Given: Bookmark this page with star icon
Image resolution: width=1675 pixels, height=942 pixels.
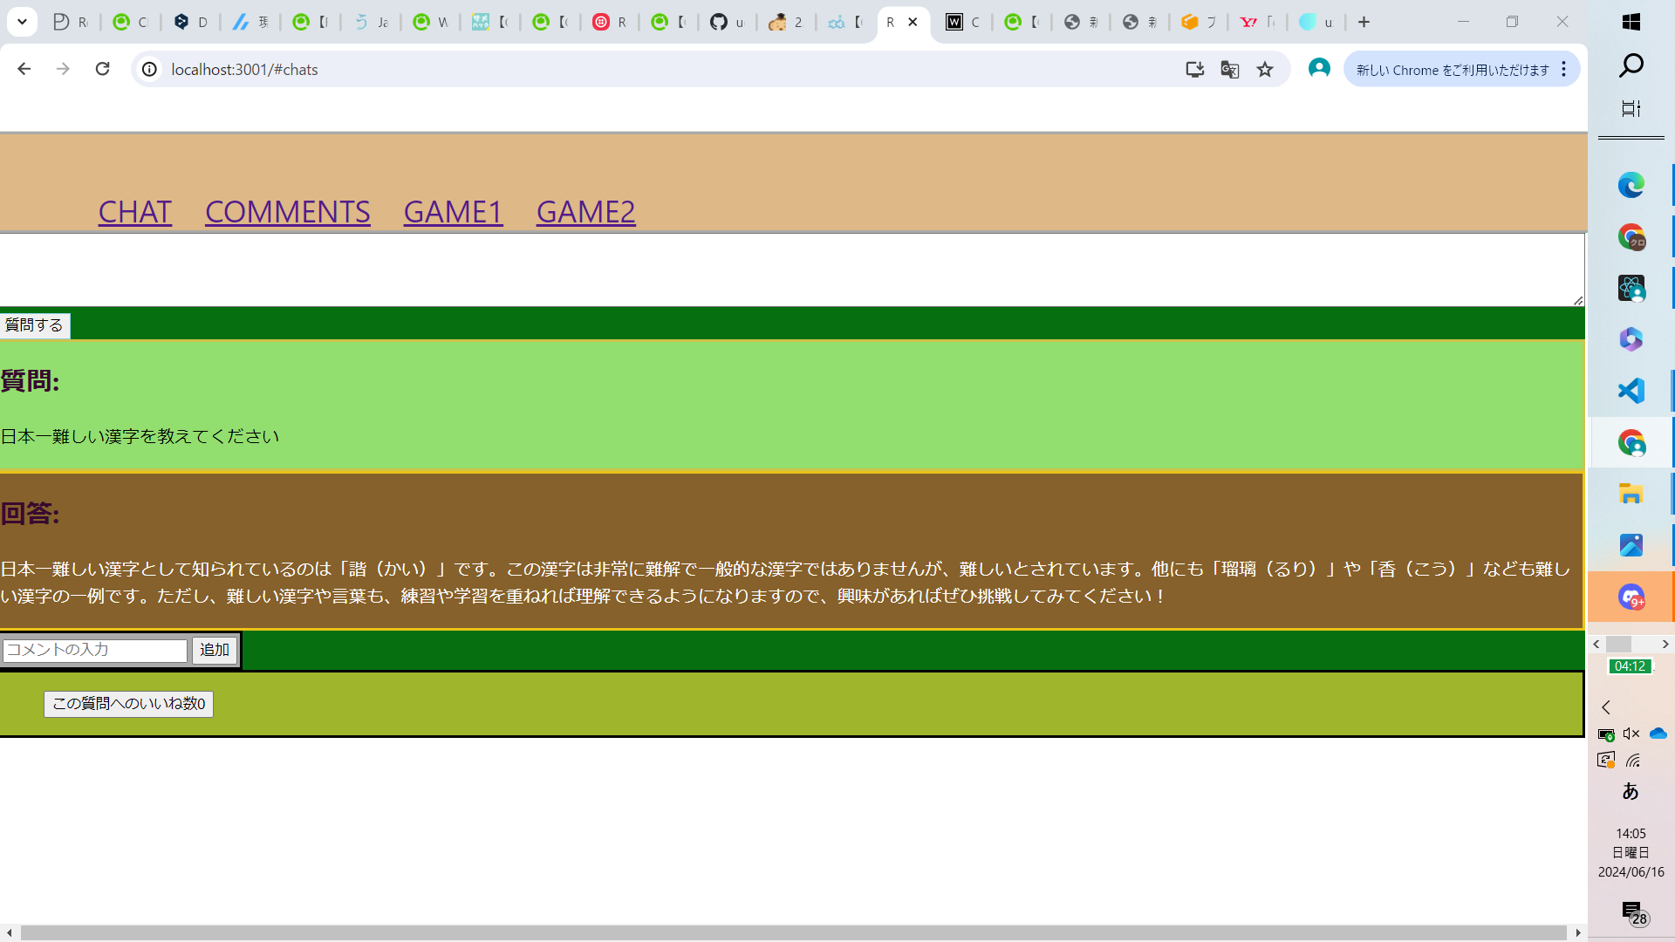Looking at the screenshot, I should point(1265,70).
